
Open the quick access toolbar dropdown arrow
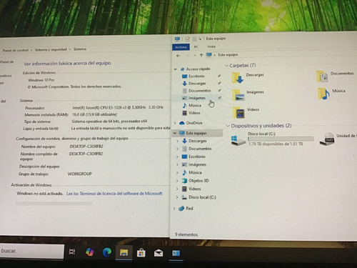(x=200, y=39)
